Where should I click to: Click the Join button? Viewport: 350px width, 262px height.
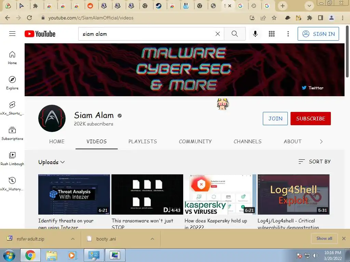275,118
